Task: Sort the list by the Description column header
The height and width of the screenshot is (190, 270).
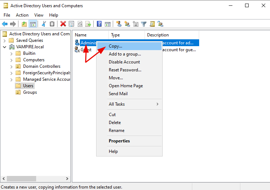Action: point(172,35)
